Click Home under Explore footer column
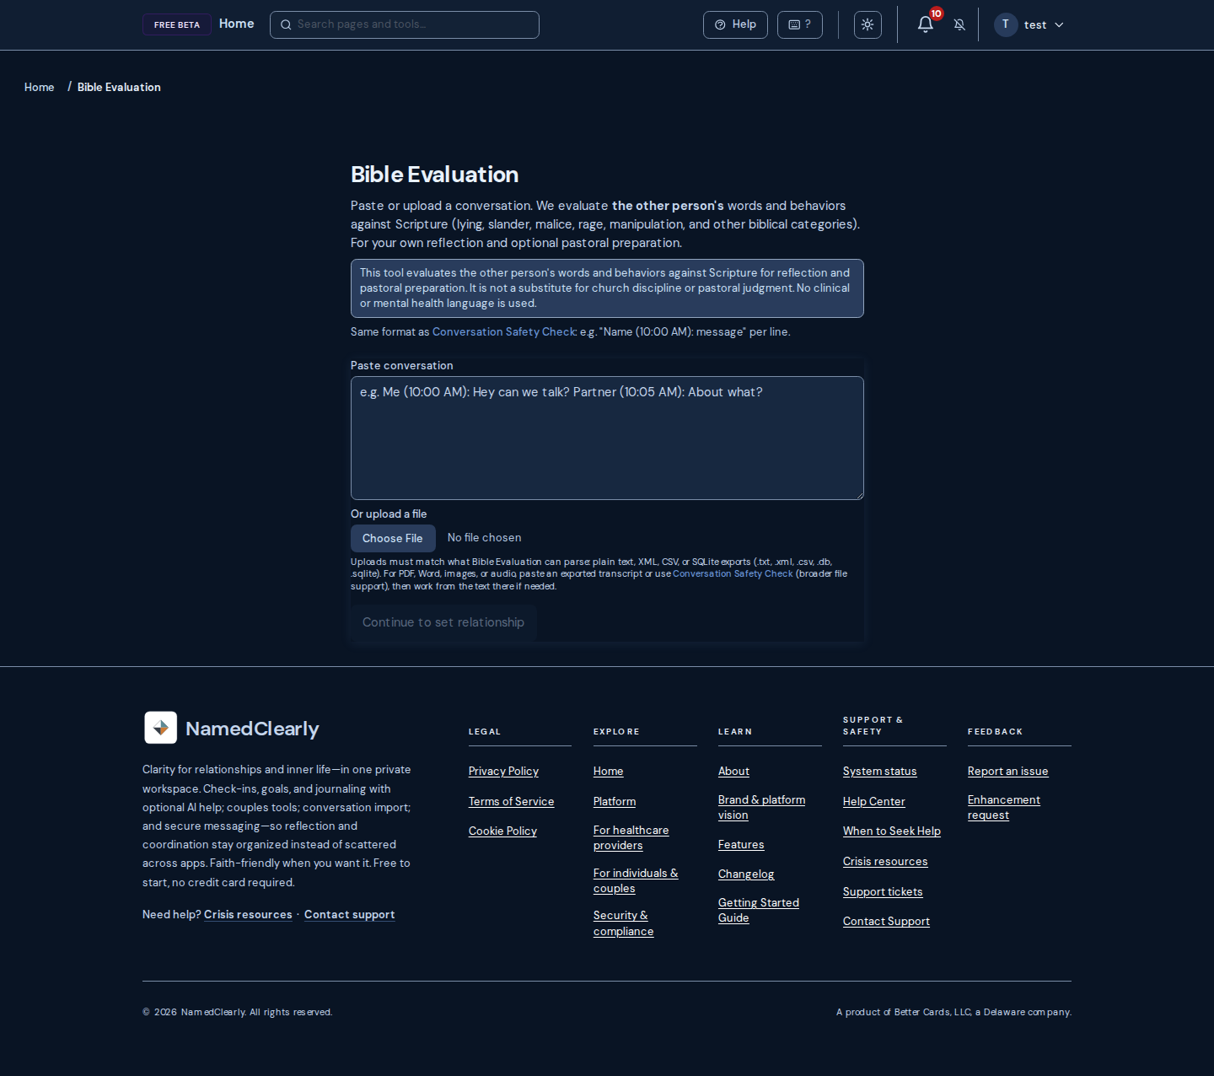 (608, 771)
